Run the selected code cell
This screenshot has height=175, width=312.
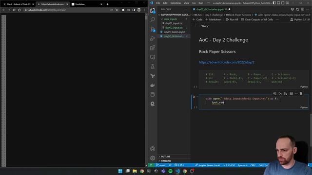194,97
